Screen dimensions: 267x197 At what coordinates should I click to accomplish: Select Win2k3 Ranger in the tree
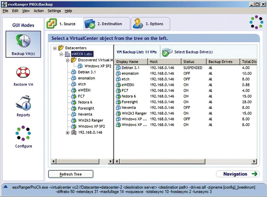click(x=91, y=121)
